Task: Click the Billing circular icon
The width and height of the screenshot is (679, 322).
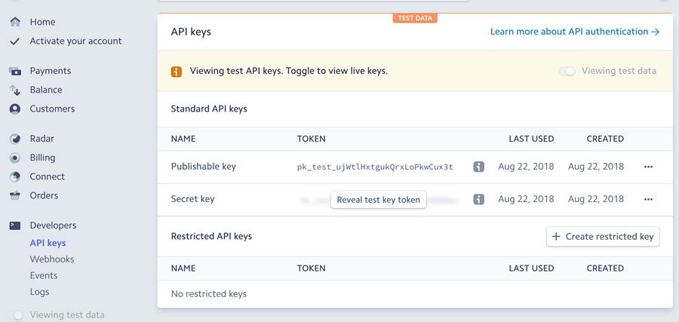Action: click(x=15, y=158)
